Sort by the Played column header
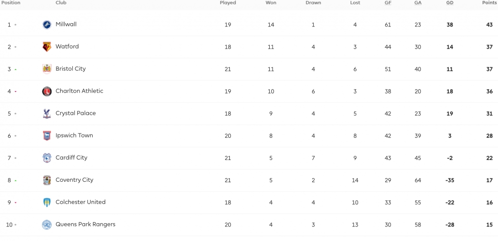This screenshot has height=241, width=498. click(228, 2)
